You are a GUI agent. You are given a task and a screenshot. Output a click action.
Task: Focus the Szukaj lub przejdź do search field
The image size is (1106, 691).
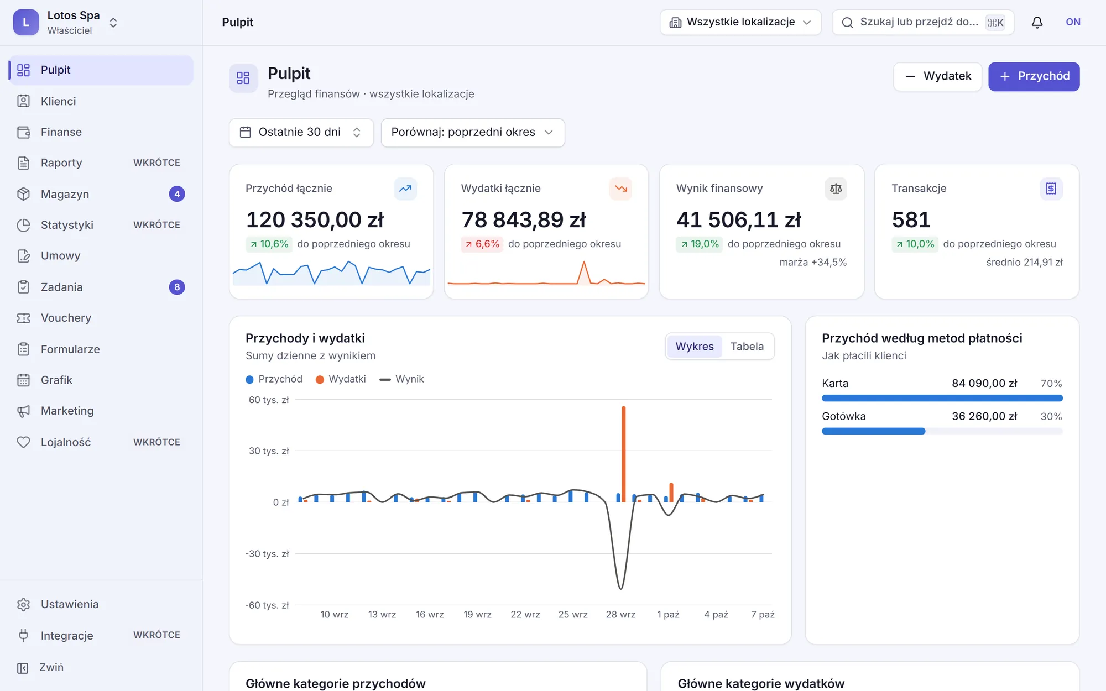[x=923, y=22]
